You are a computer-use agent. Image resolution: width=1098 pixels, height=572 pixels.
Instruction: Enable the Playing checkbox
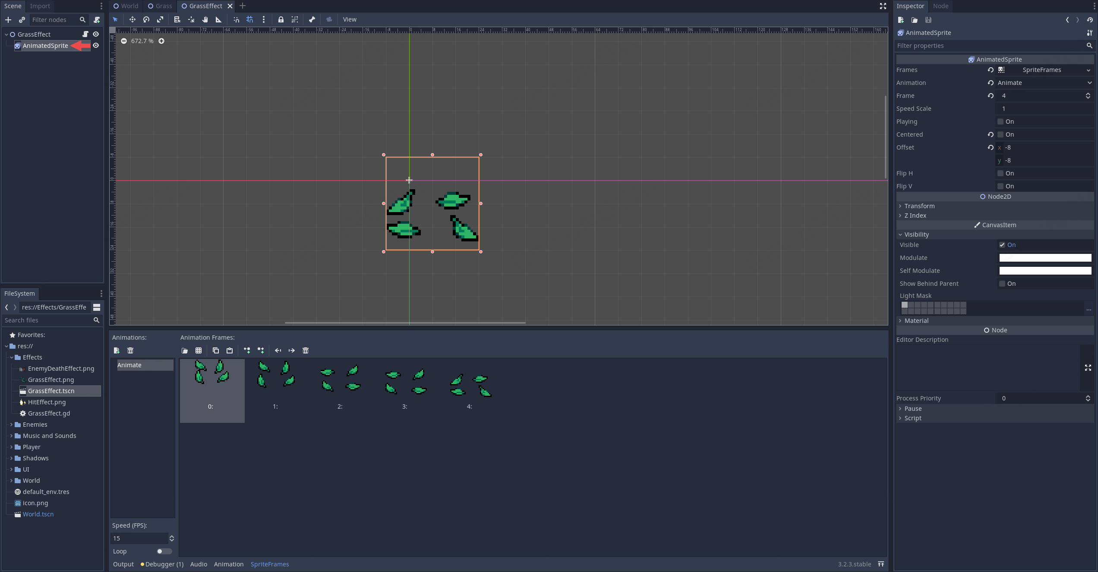click(1000, 122)
